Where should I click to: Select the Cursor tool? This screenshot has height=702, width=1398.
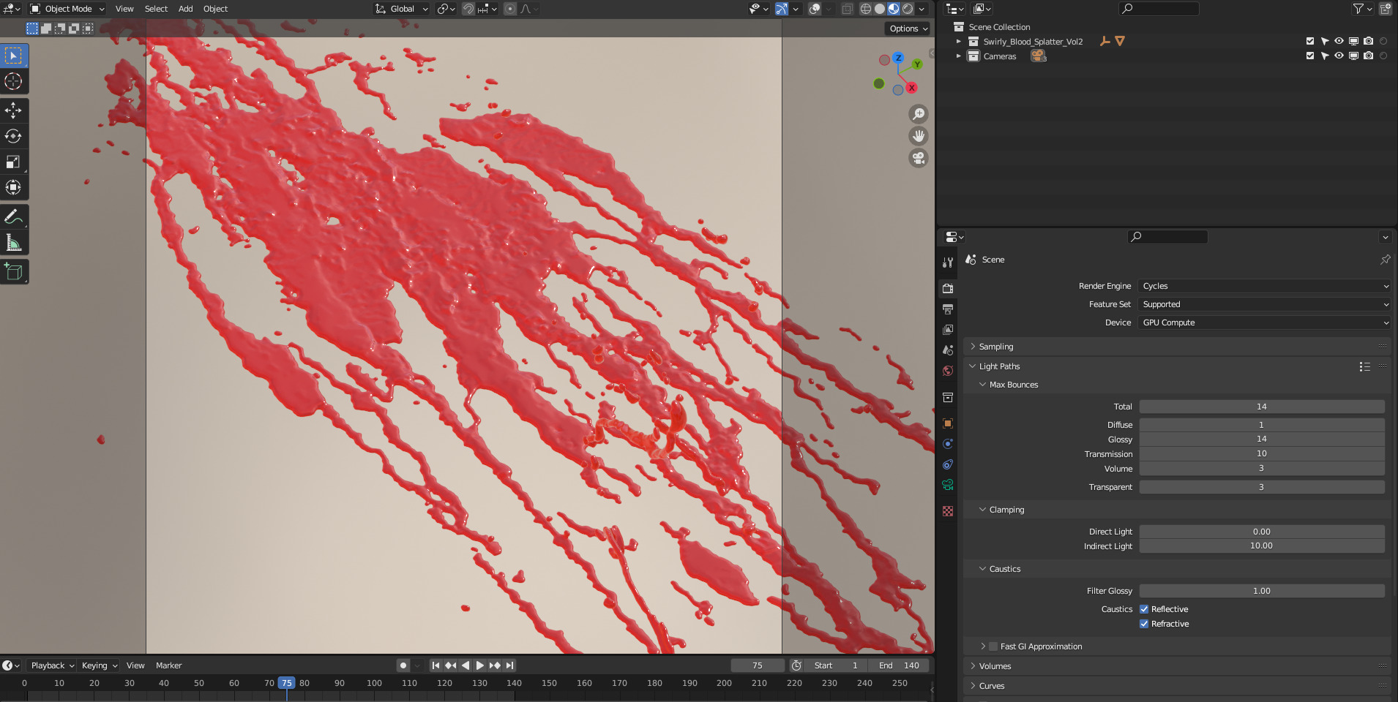14,81
